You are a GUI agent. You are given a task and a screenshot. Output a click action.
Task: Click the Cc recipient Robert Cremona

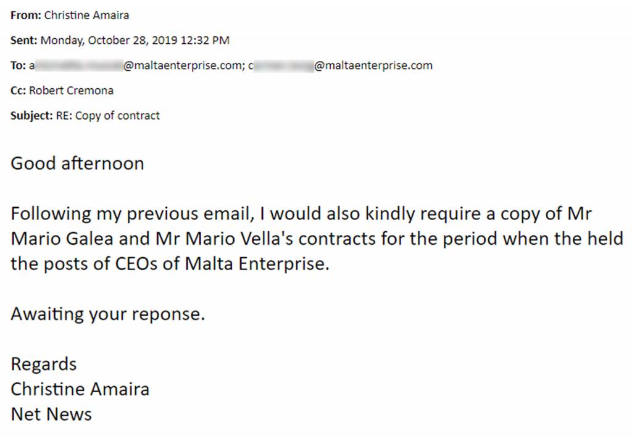[x=72, y=91]
